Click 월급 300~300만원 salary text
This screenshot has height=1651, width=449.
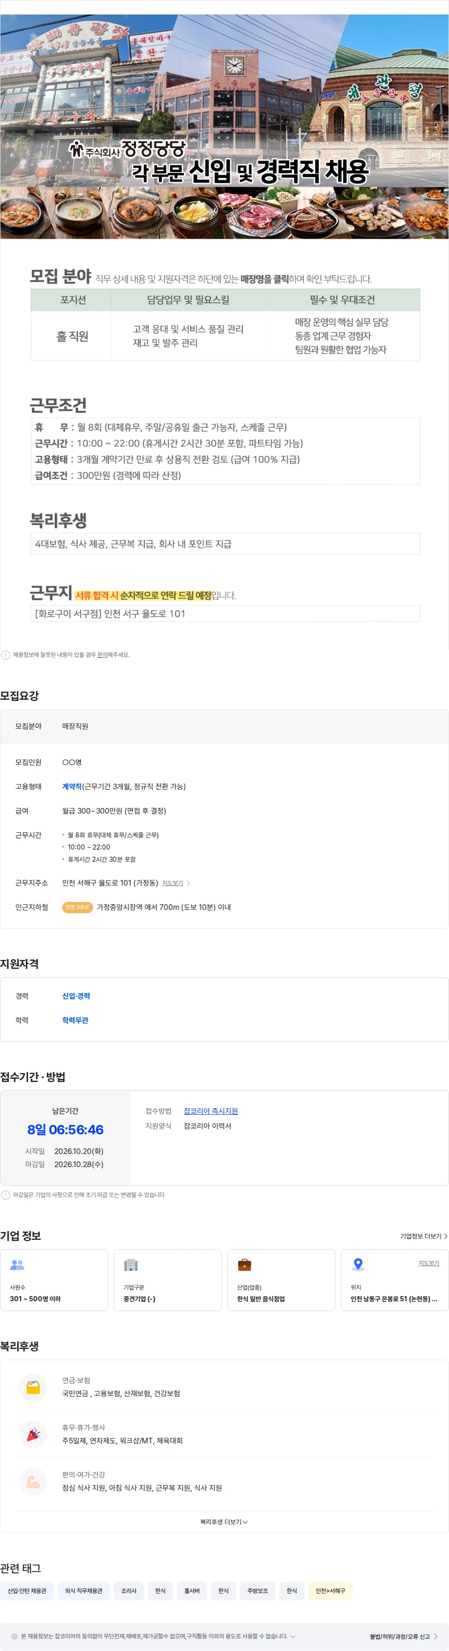114,811
